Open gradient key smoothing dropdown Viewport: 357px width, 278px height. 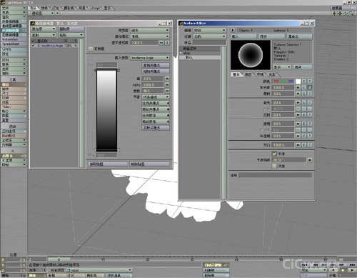156,97
